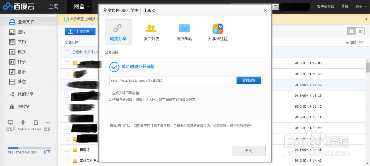This screenshot has height=166, width=370.
Task: Click the 回收站 trash icon
Action: point(12,107)
